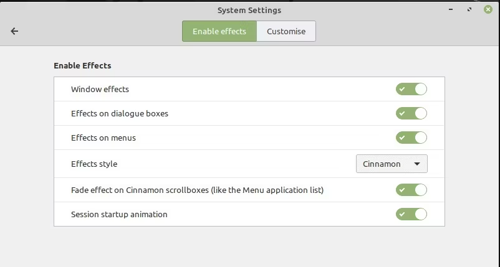Disable fade effect on Cinnamon scrollboxes

pos(411,190)
